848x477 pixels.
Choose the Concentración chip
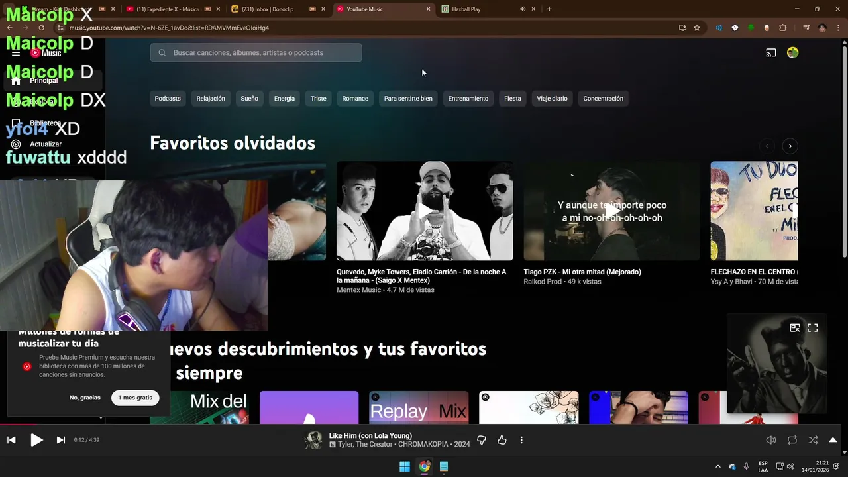coord(603,99)
